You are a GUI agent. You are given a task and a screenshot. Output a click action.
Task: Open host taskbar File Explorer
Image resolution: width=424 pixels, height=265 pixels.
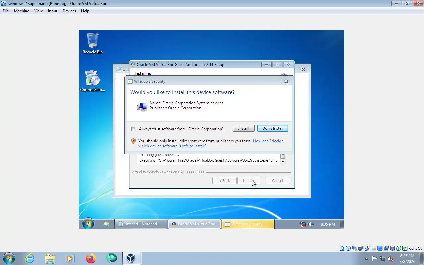[50, 258]
